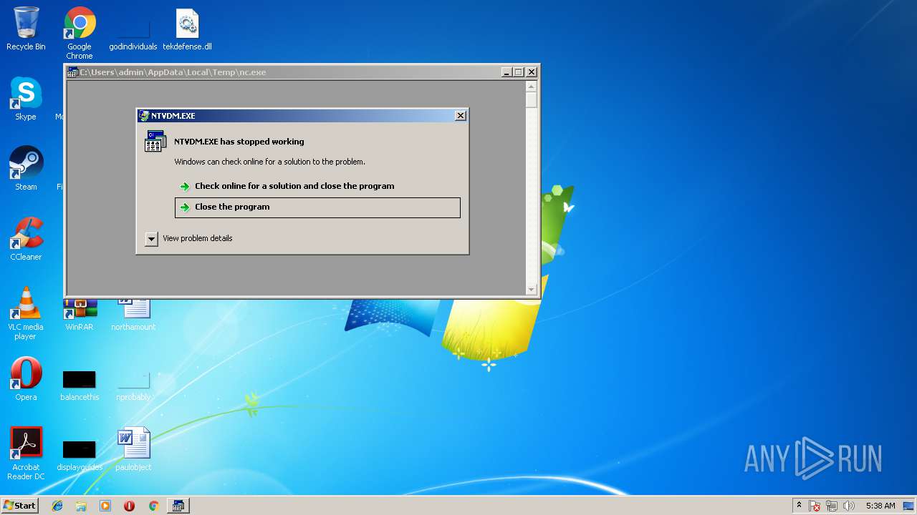
Task: Open the volume speaker tray icon
Action: 849,506
